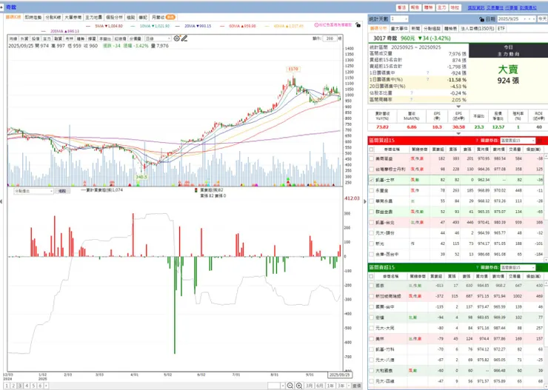The width and height of the screenshot is (548, 390).
Task: Toggle the lock icon beside the MA legend
Action: click(x=358, y=24)
